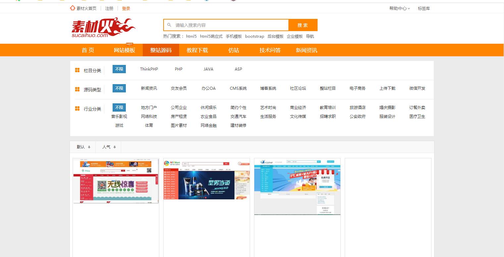504x257 pixels.
Task: Click the 登录 login link
Action: tap(126, 8)
